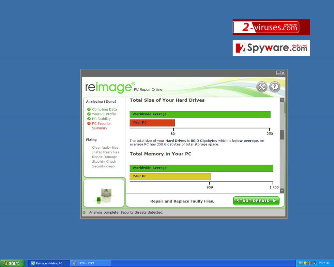Click the Safely Remove Hardware tray icon
The width and height of the screenshot is (334, 267).
tap(314, 263)
